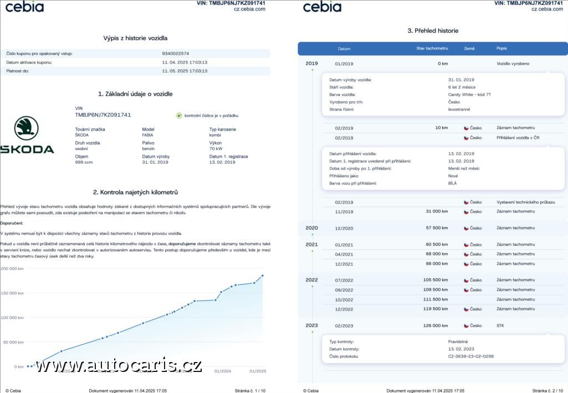Click the engine volume 999 ccm

pos(84,162)
